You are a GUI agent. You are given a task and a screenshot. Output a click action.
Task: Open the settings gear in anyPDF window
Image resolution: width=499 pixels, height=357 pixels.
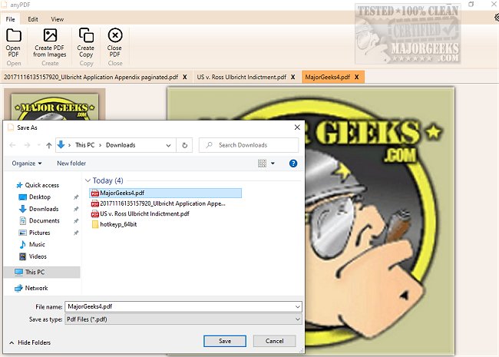[497, 17]
